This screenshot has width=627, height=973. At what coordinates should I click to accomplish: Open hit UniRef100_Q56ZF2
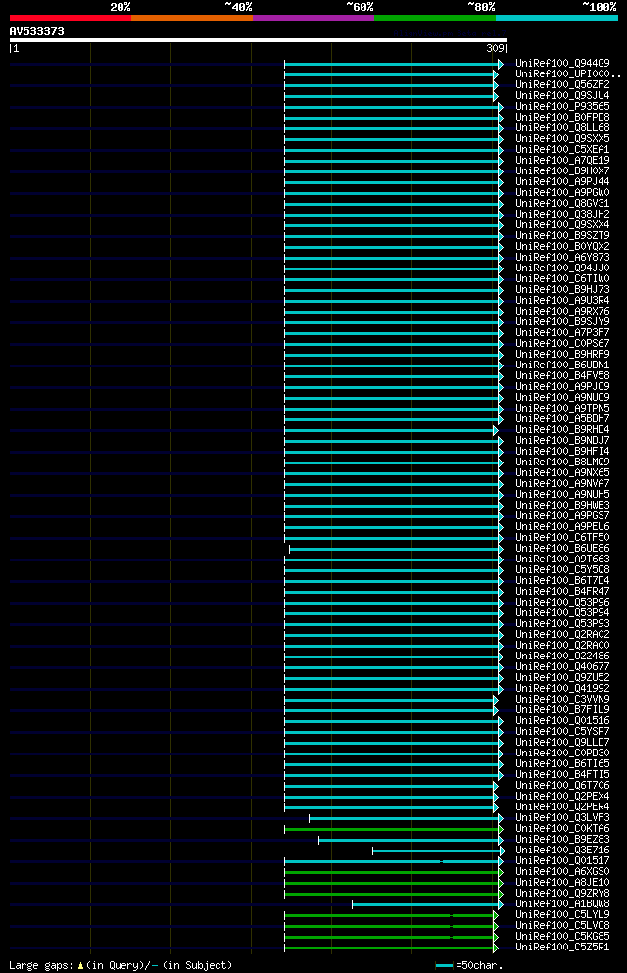[562, 85]
